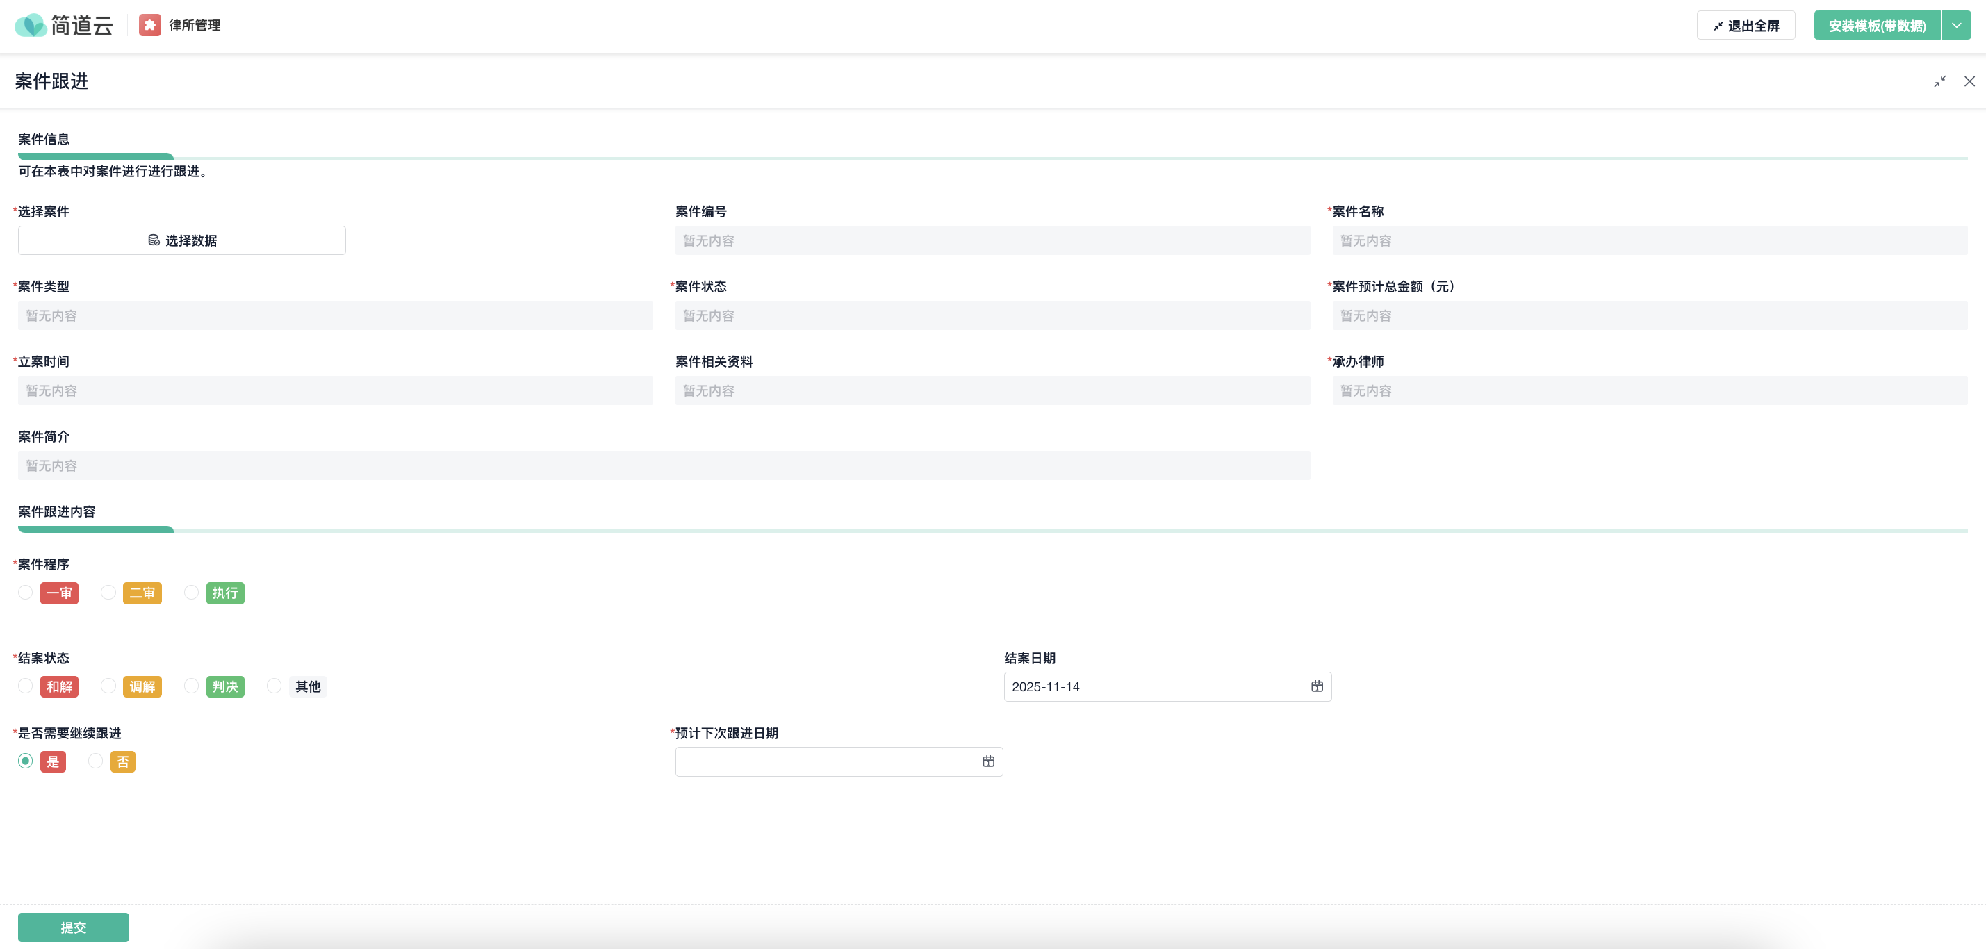Choose 执行 as the 案件程序
Image resolution: width=1986 pixels, height=949 pixels.
[x=191, y=592]
